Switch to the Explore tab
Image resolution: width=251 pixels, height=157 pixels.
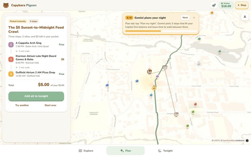(x=86, y=151)
